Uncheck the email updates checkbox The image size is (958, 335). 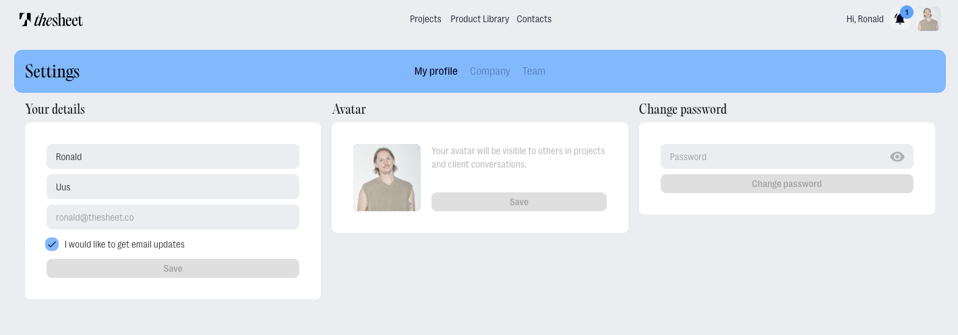point(52,244)
